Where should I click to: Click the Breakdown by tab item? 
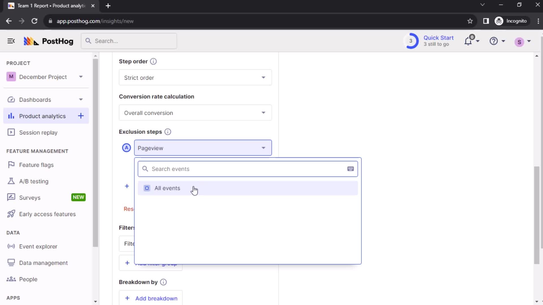click(138, 282)
